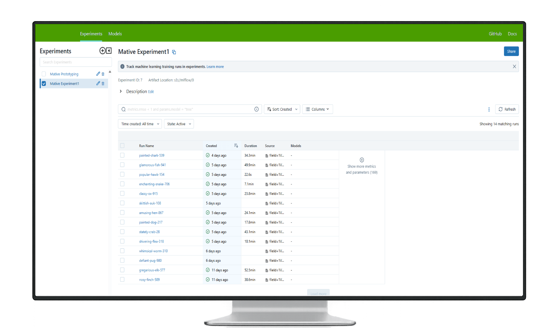Switch to the Models tab
Viewport: 559px width, 328px height.
tap(115, 33)
